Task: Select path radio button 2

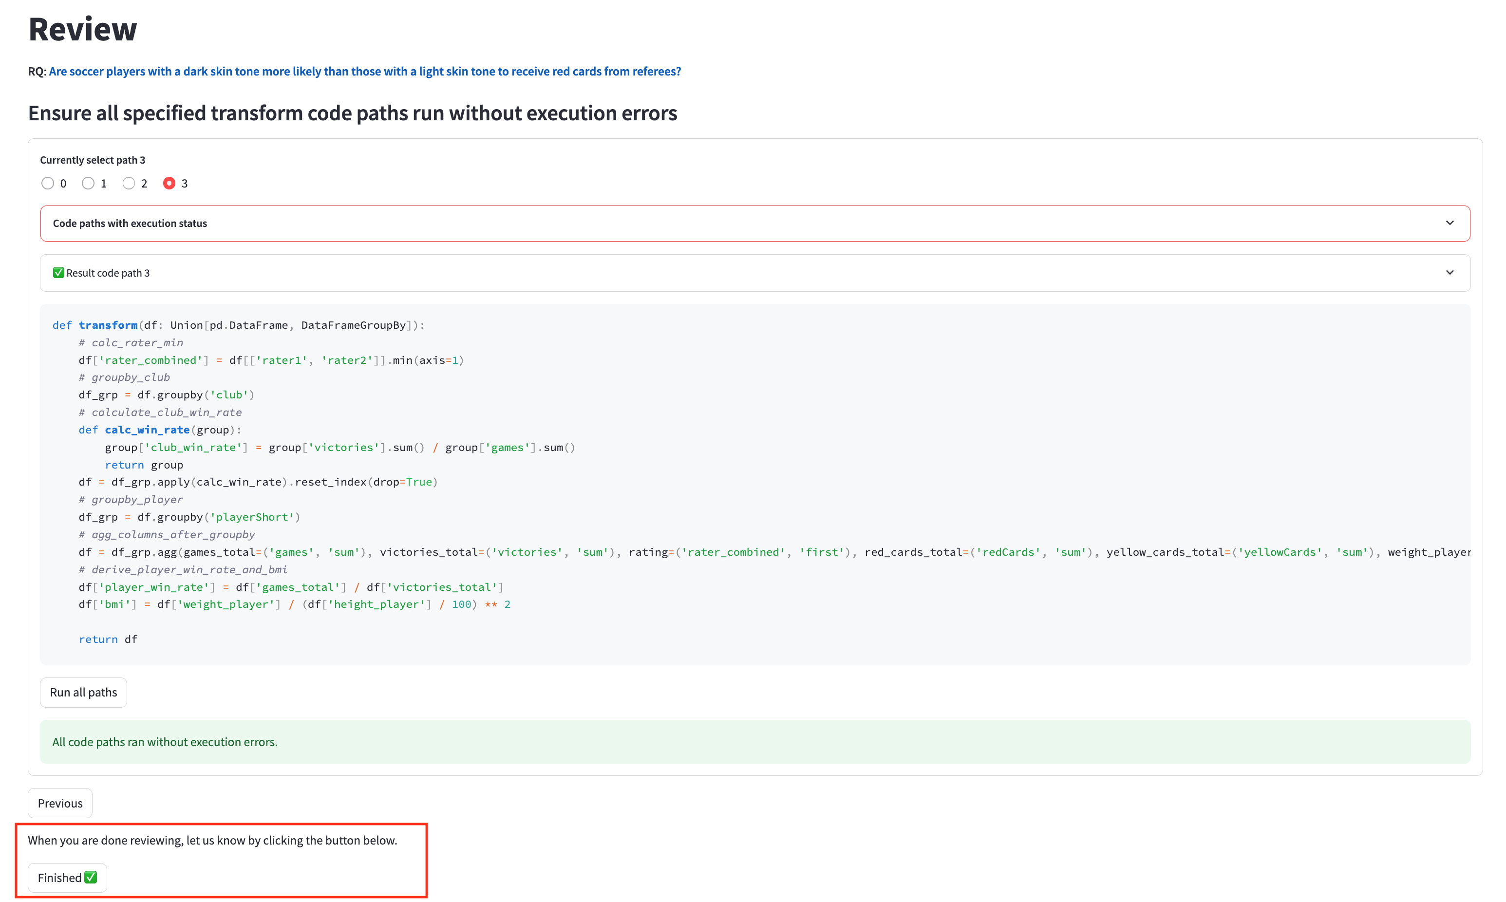Action: [x=129, y=184]
